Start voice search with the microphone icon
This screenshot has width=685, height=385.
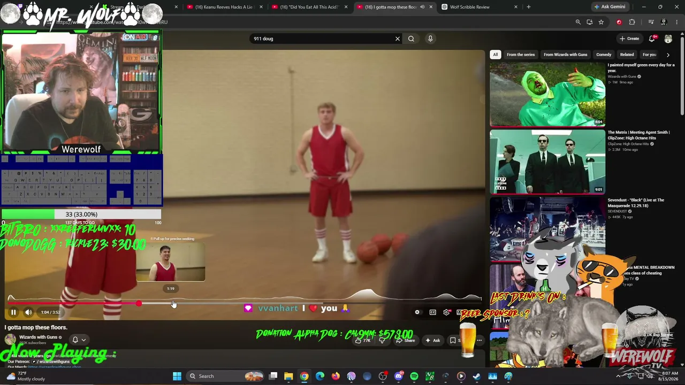tap(430, 38)
